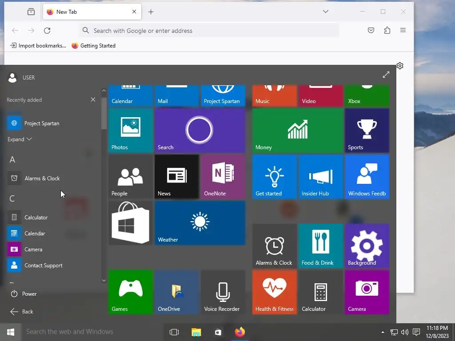Open the Video tile
455x341 pixels.
(321, 96)
